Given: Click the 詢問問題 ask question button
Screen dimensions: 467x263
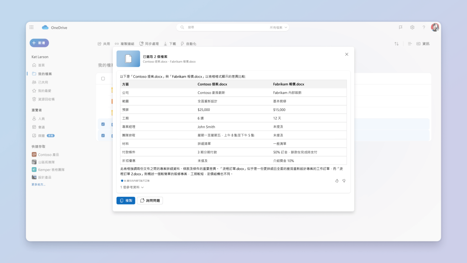Looking at the screenshot, I should 150,201.
